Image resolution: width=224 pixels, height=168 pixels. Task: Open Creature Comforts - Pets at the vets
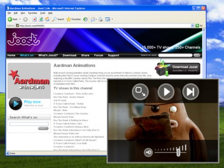[73, 94]
